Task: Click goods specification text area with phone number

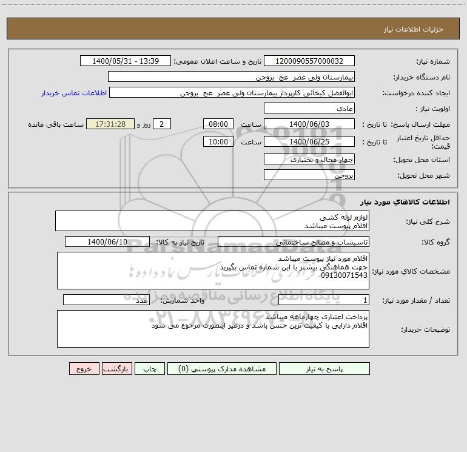Action: point(213,271)
